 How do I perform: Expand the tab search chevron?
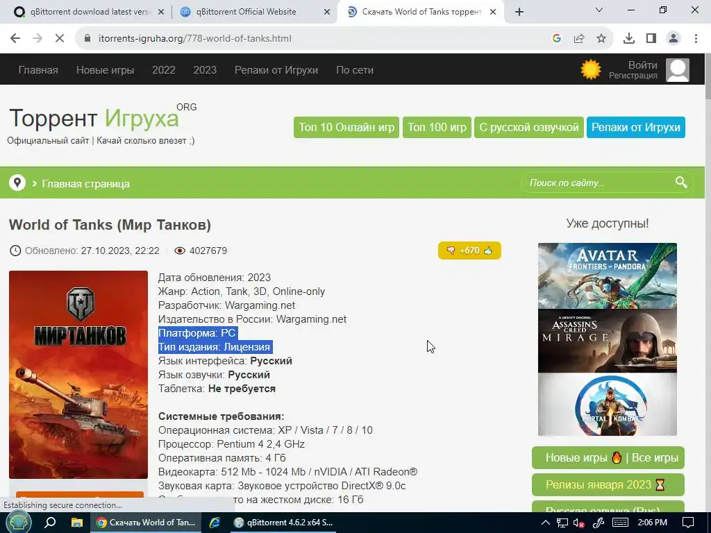[599, 10]
